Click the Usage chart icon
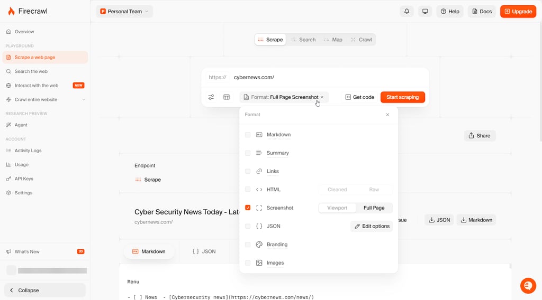Screen dimensions: 542x300 [x=8, y=165]
